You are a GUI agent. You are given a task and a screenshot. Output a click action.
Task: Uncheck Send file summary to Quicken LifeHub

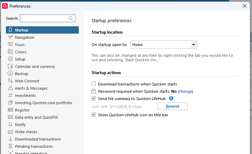coord(94,99)
